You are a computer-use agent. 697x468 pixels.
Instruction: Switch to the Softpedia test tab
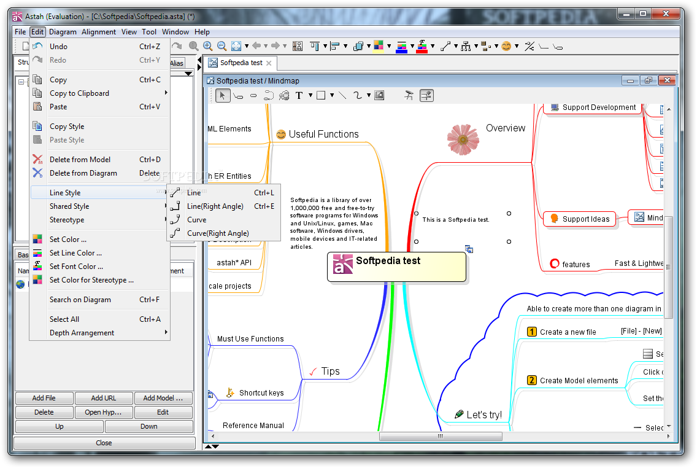click(241, 63)
